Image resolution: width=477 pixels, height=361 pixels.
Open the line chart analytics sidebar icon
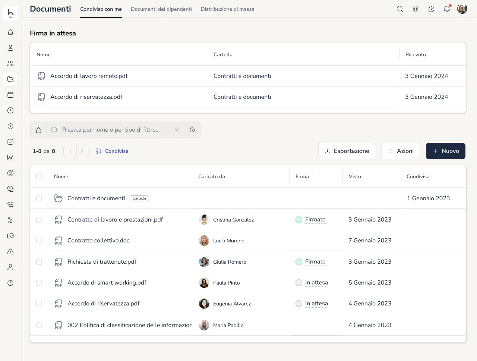tap(10, 157)
